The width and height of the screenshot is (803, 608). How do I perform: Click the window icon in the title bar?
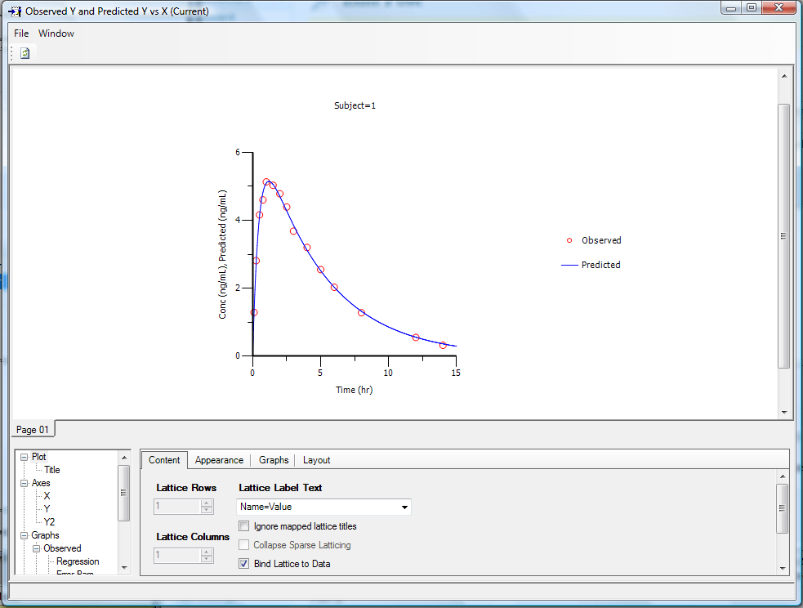[x=15, y=11]
